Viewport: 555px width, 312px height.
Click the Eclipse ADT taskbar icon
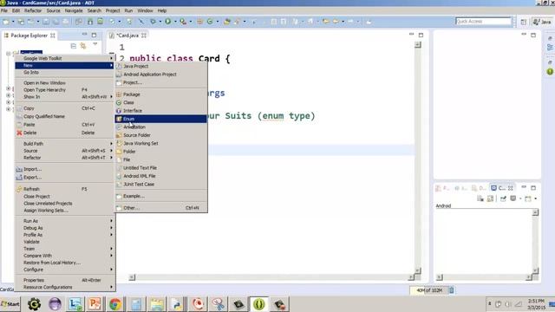click(259, 304)
